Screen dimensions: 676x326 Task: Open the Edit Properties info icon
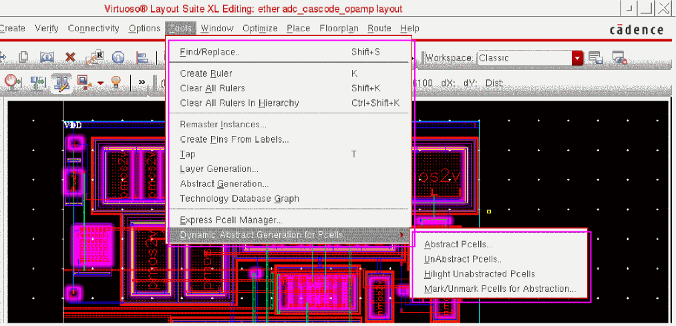pyautogui.click(x=118, y=57)
